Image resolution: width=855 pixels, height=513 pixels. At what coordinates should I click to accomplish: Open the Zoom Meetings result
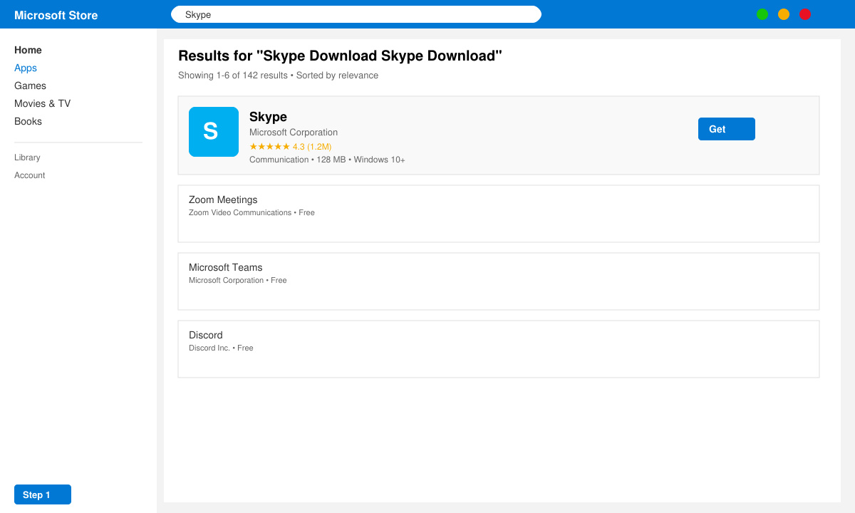(499, 214)
